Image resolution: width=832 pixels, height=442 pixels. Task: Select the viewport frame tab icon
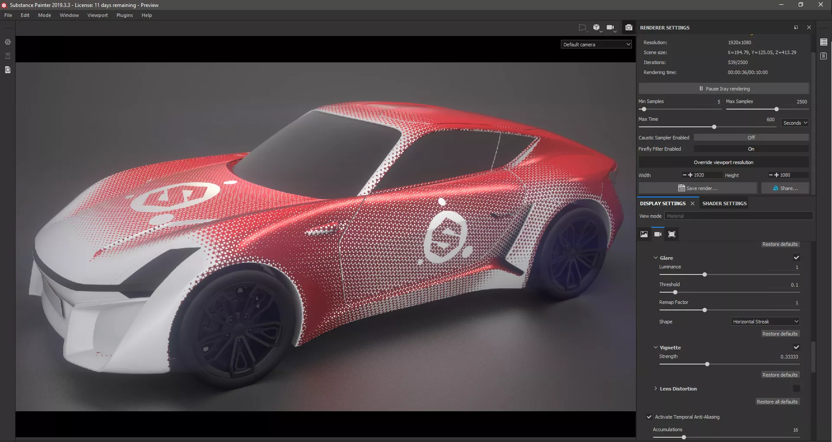tap(671, 234)
